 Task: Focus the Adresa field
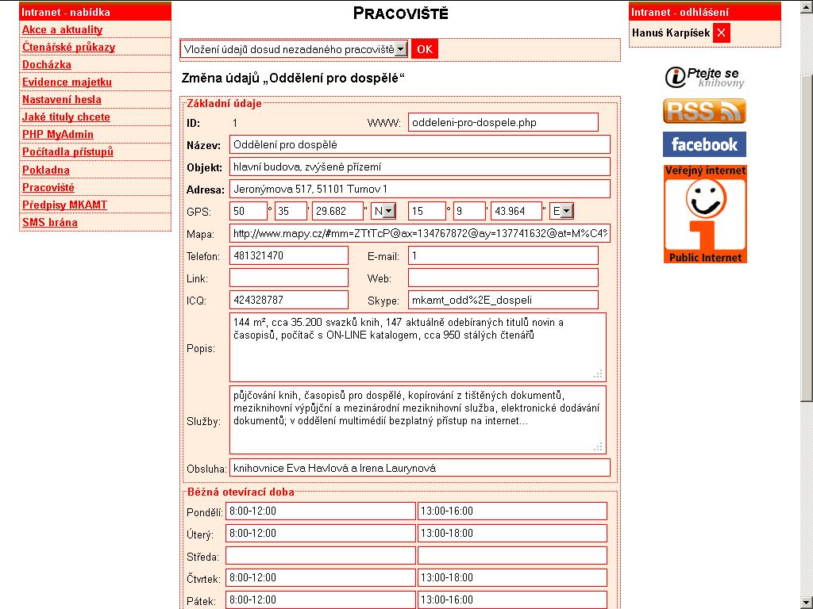(419, 189)
